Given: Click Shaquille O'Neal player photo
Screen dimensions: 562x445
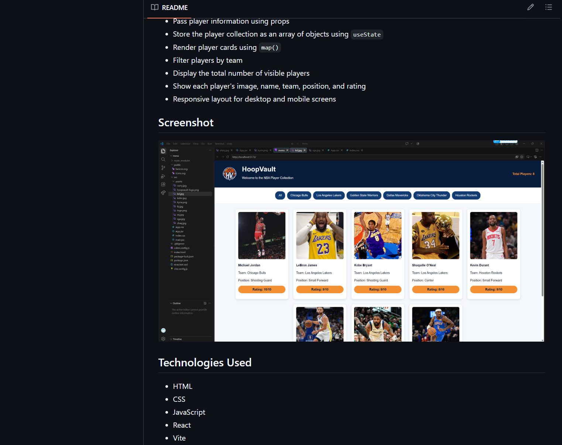Looking at the screenshot, I should pyautogui.click(x=436, y=236).
